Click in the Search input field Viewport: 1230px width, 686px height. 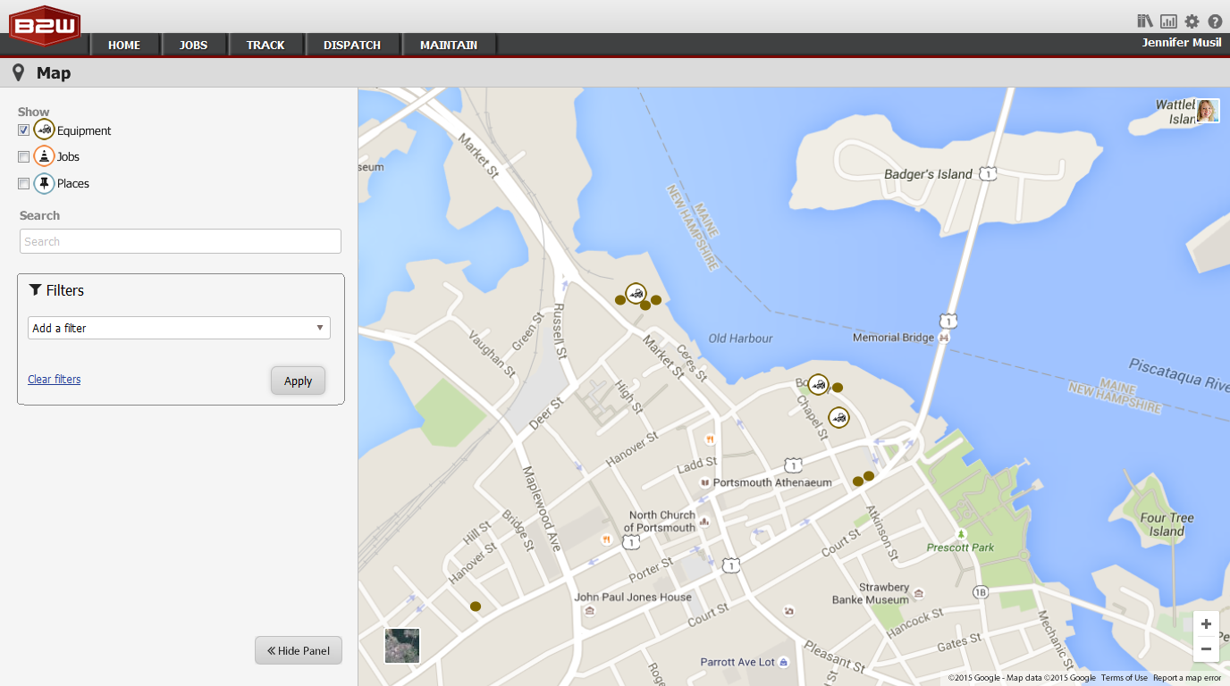(x=181, y=241)
